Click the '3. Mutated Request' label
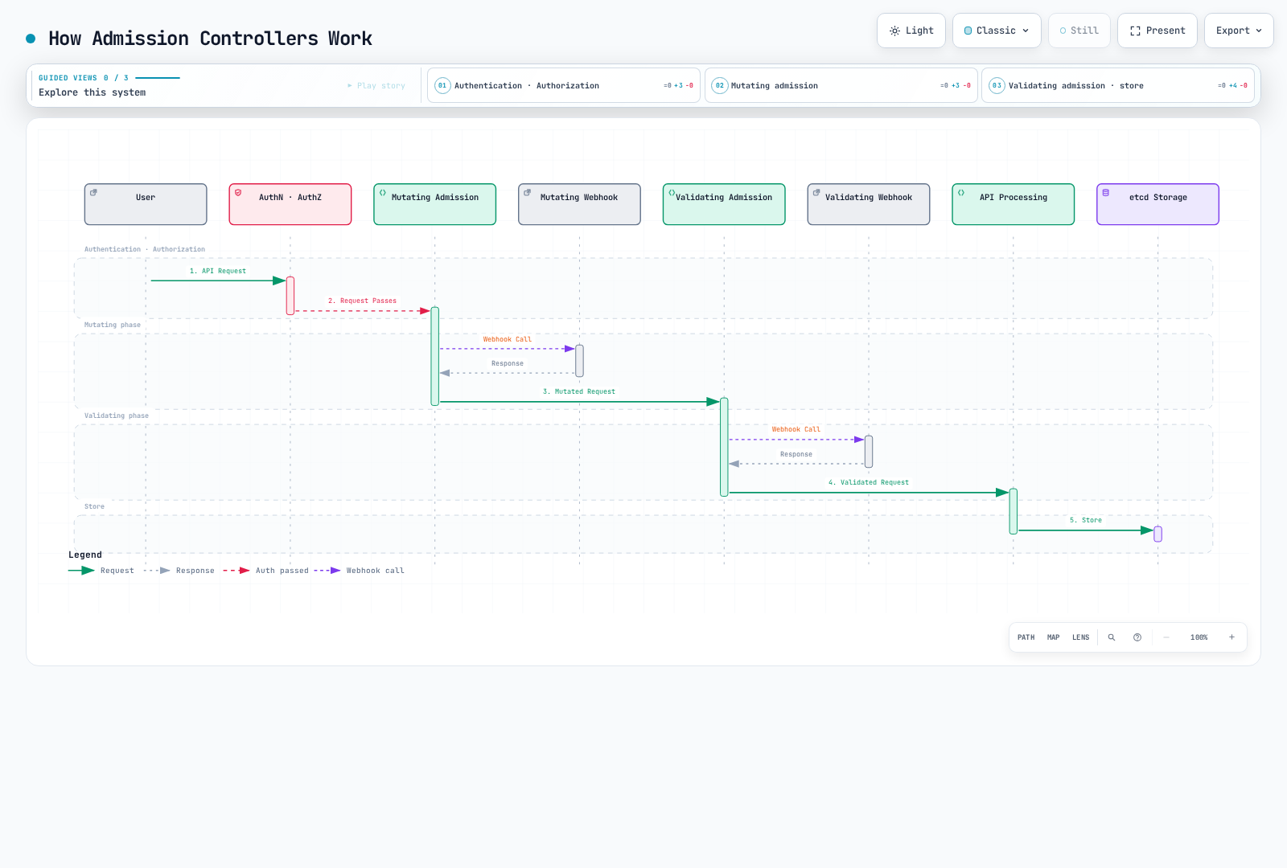Screen dimensions: 1287x868 579,392
